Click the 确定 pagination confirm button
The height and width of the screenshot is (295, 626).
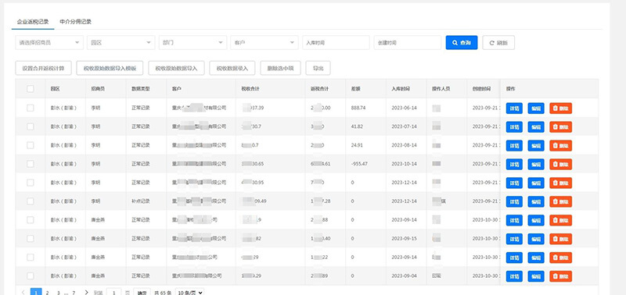point(142,293)
